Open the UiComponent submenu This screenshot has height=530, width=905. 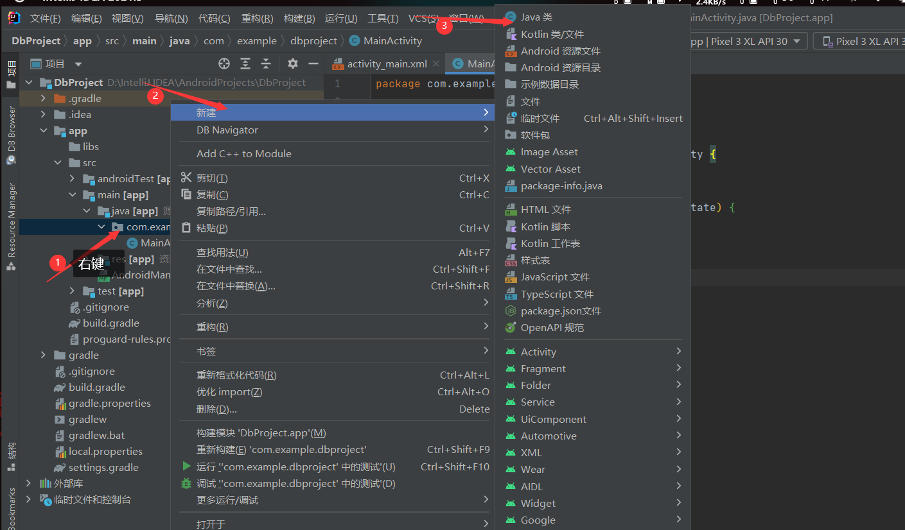coord(592,419)
